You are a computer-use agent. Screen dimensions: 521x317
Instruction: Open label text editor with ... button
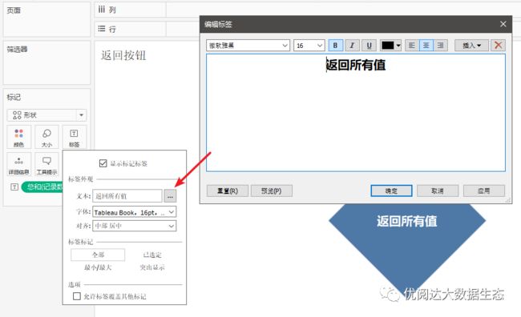point(170,196)
